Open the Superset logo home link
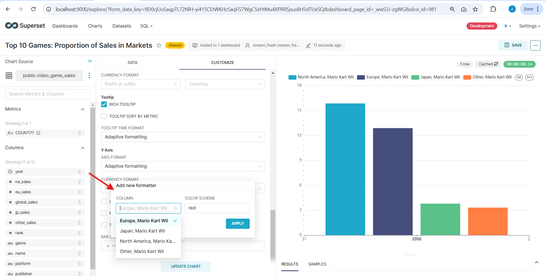The height and width of the screenshot is (276, 545). tap(25, 26)
